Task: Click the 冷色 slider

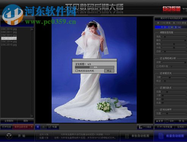Action: tap(174, 48)
